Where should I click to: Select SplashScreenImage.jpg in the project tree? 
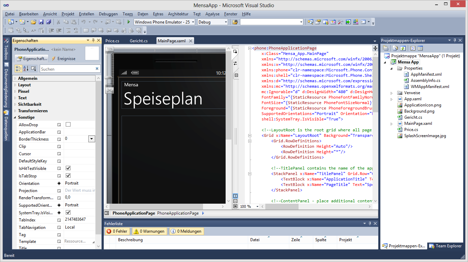[x=425, y=136]
